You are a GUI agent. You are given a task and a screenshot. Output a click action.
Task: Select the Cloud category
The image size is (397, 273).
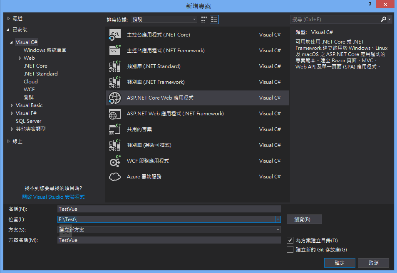coord(31,82)
